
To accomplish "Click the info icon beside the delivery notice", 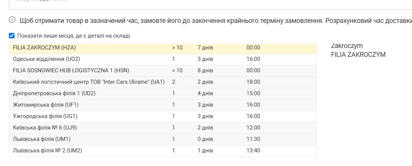I will pyautogui.click(x=12, y=20).
